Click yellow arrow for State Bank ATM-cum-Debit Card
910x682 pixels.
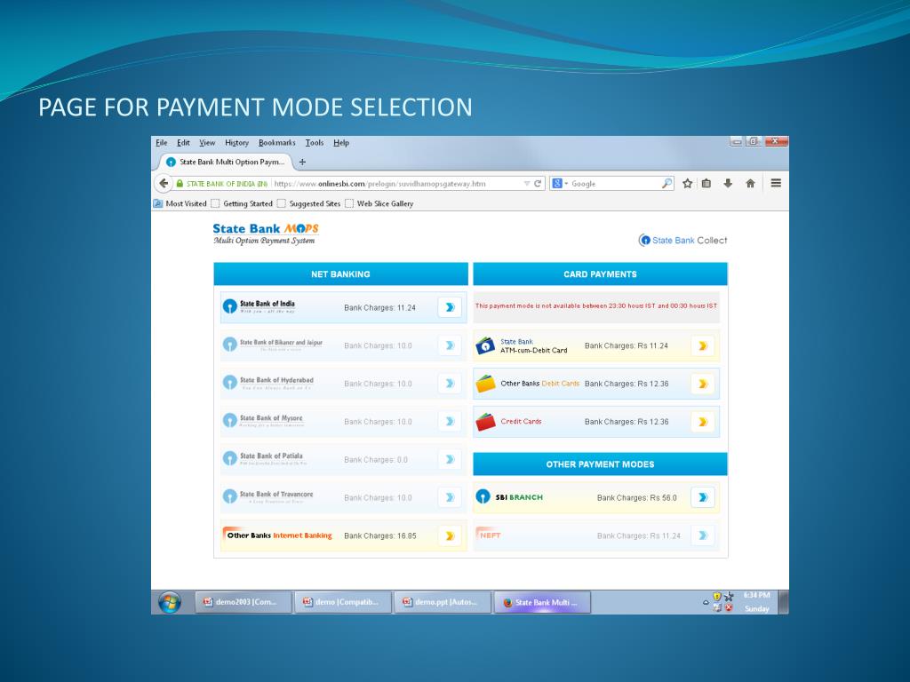(x=703, y=345)
